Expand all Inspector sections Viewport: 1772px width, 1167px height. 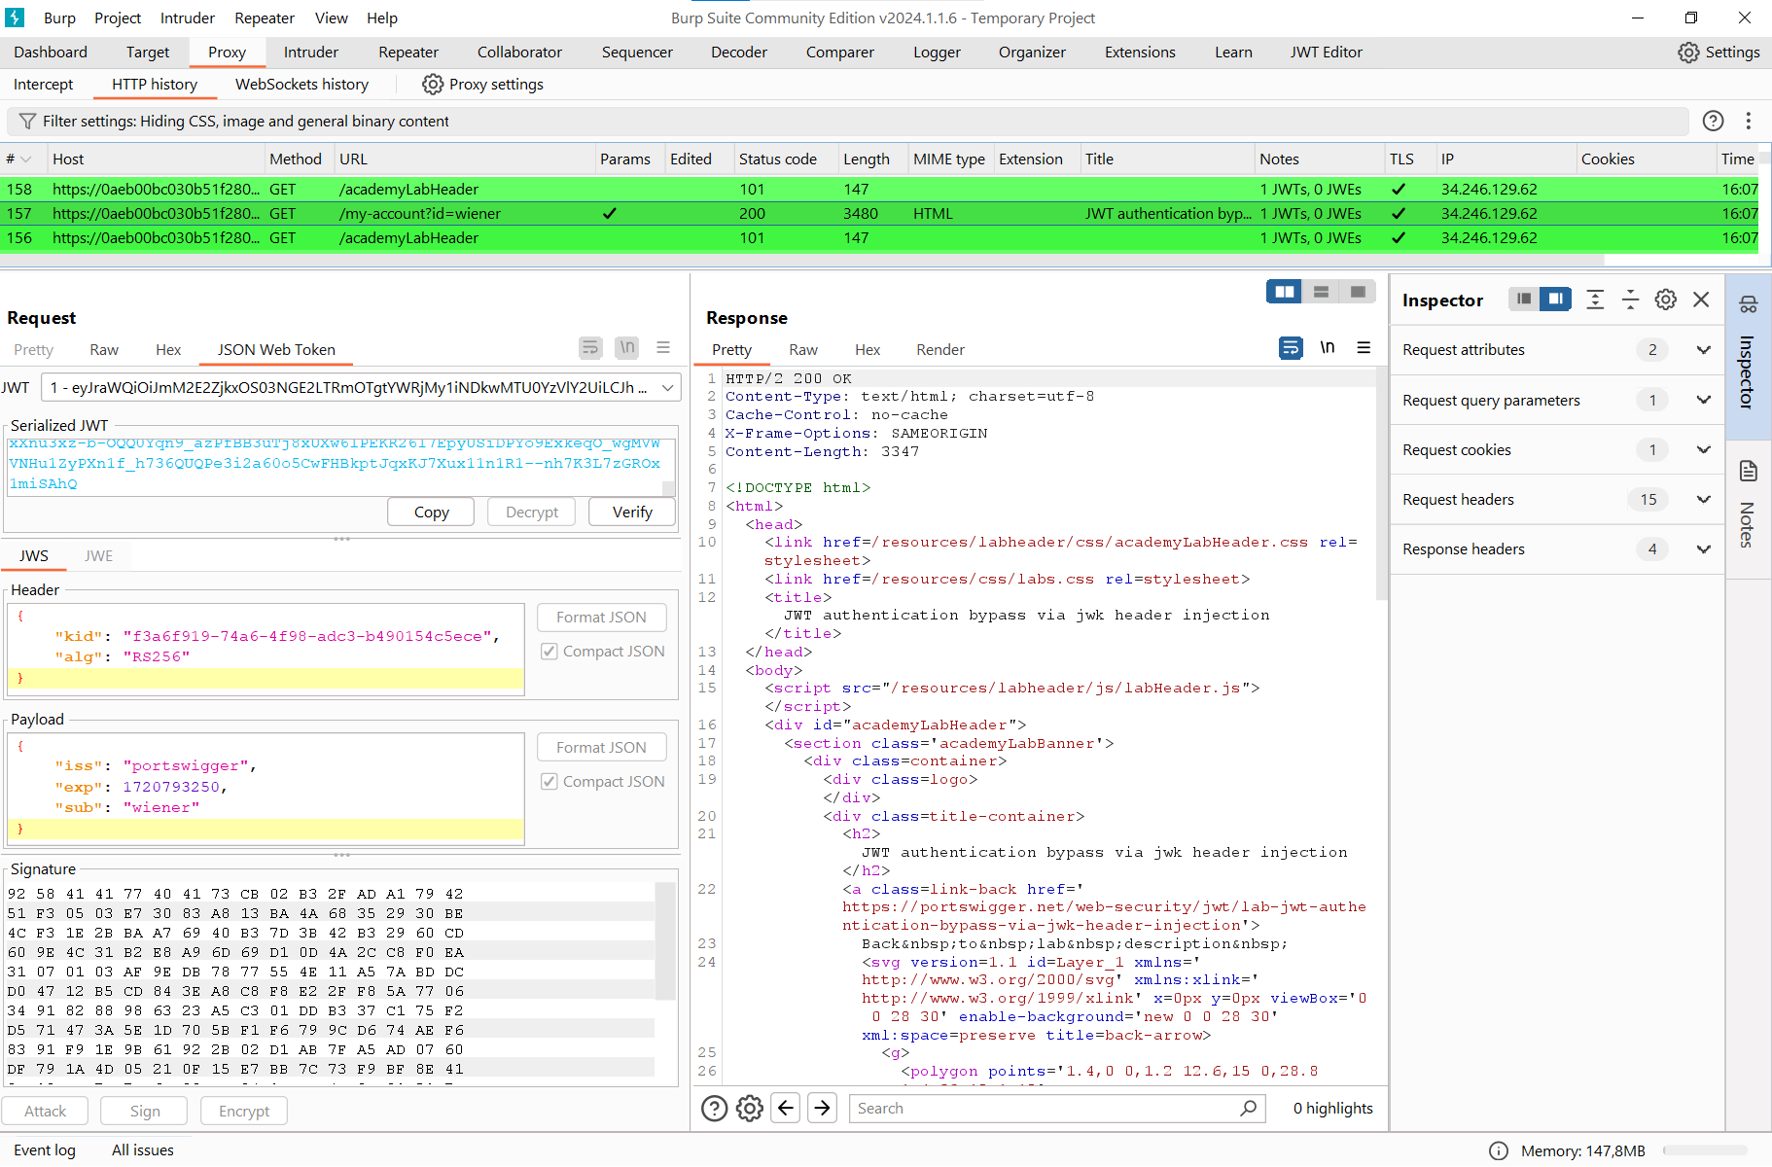pyautogui.click(x=1595, y=300)
